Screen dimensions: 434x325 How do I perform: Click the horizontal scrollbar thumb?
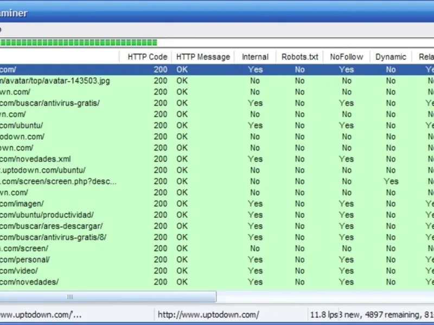[x=108, y=297]
